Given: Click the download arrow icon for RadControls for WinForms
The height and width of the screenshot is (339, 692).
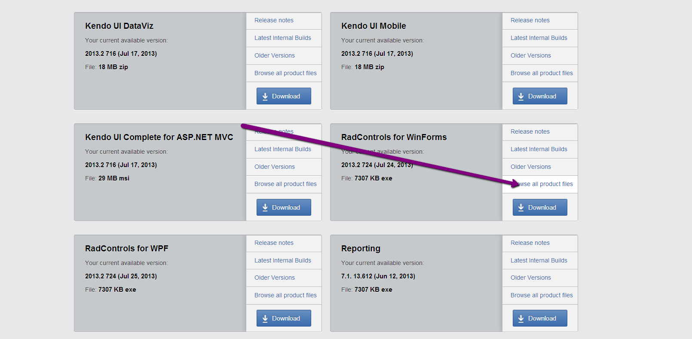Looking at the screenshot, I should (521, 208).
